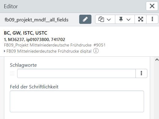Click the scroll up chevron arrow

pos(157,60)
